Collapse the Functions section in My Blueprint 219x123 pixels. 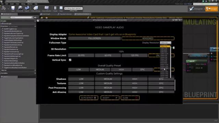coord(1,26)
